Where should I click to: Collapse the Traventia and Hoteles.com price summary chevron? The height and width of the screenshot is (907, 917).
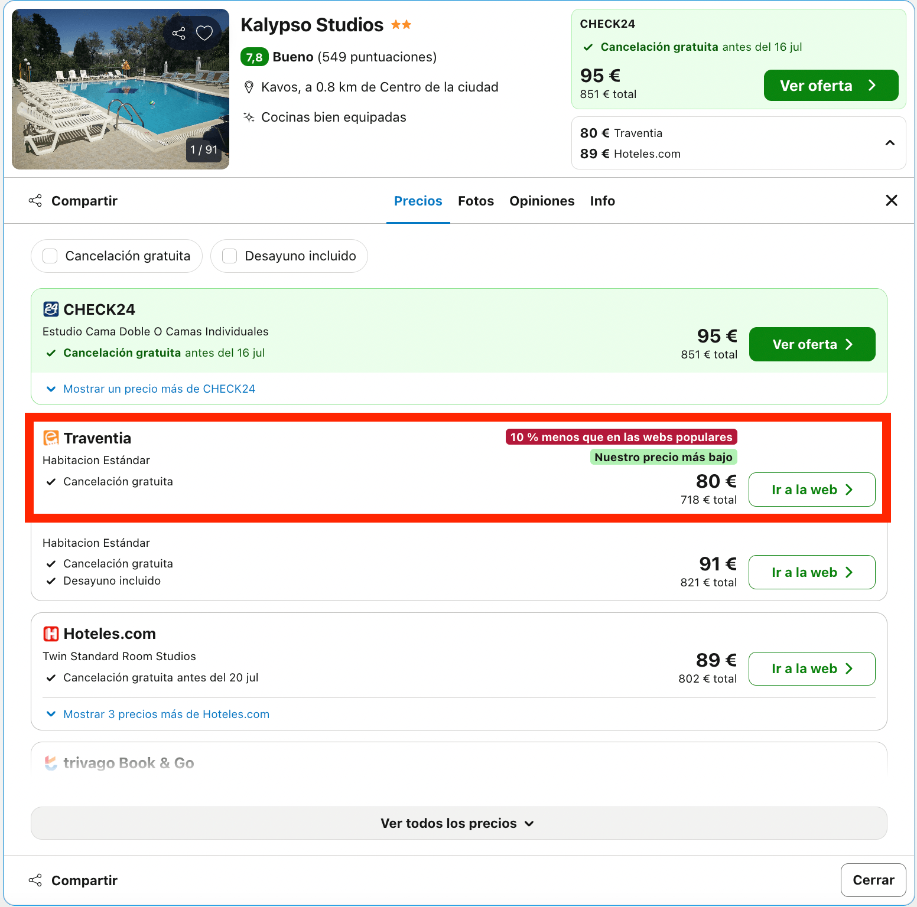890,143
